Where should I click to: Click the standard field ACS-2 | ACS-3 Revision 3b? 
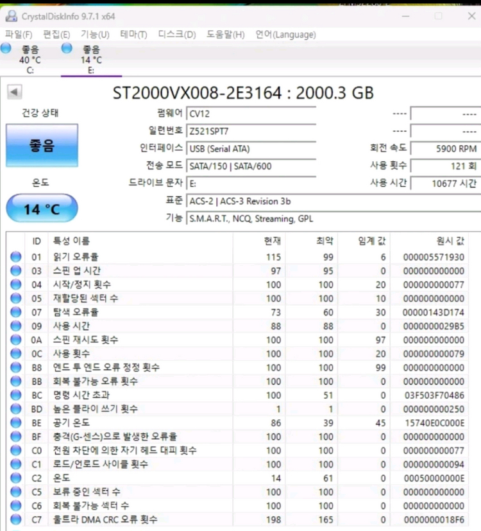pos(333,201)
